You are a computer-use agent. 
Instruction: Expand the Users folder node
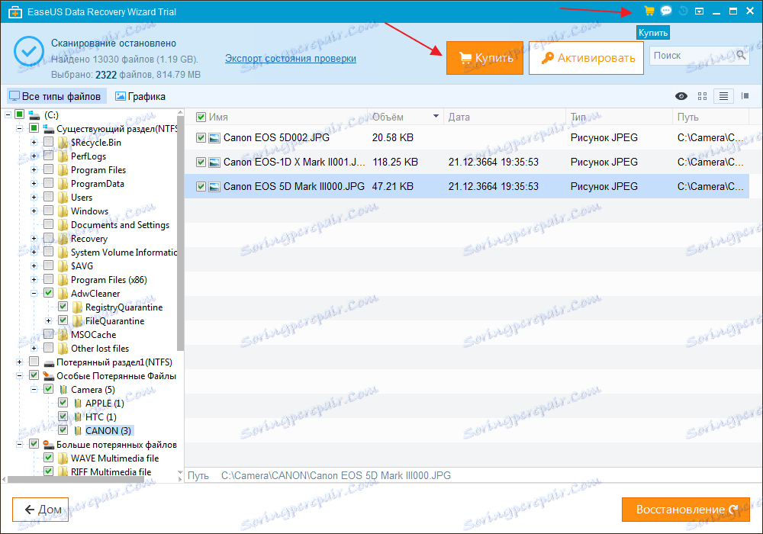(x=34, y=197)
